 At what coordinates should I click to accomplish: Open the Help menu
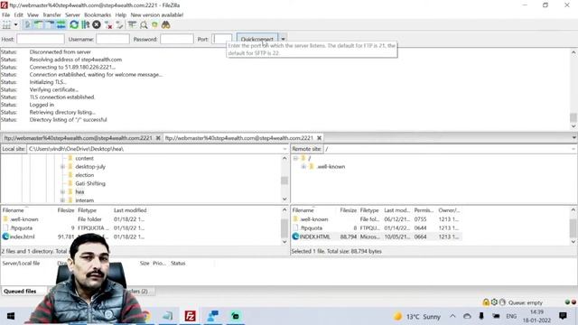120,14
